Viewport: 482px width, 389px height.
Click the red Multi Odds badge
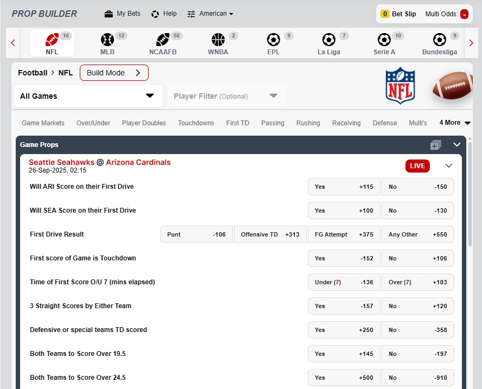(464, 14)
